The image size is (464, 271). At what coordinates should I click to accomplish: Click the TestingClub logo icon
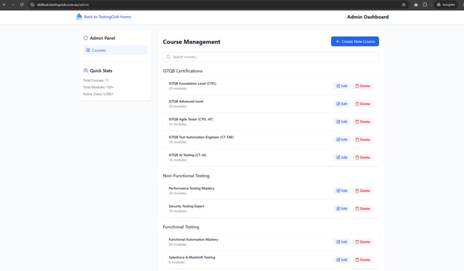click(79, 17)
